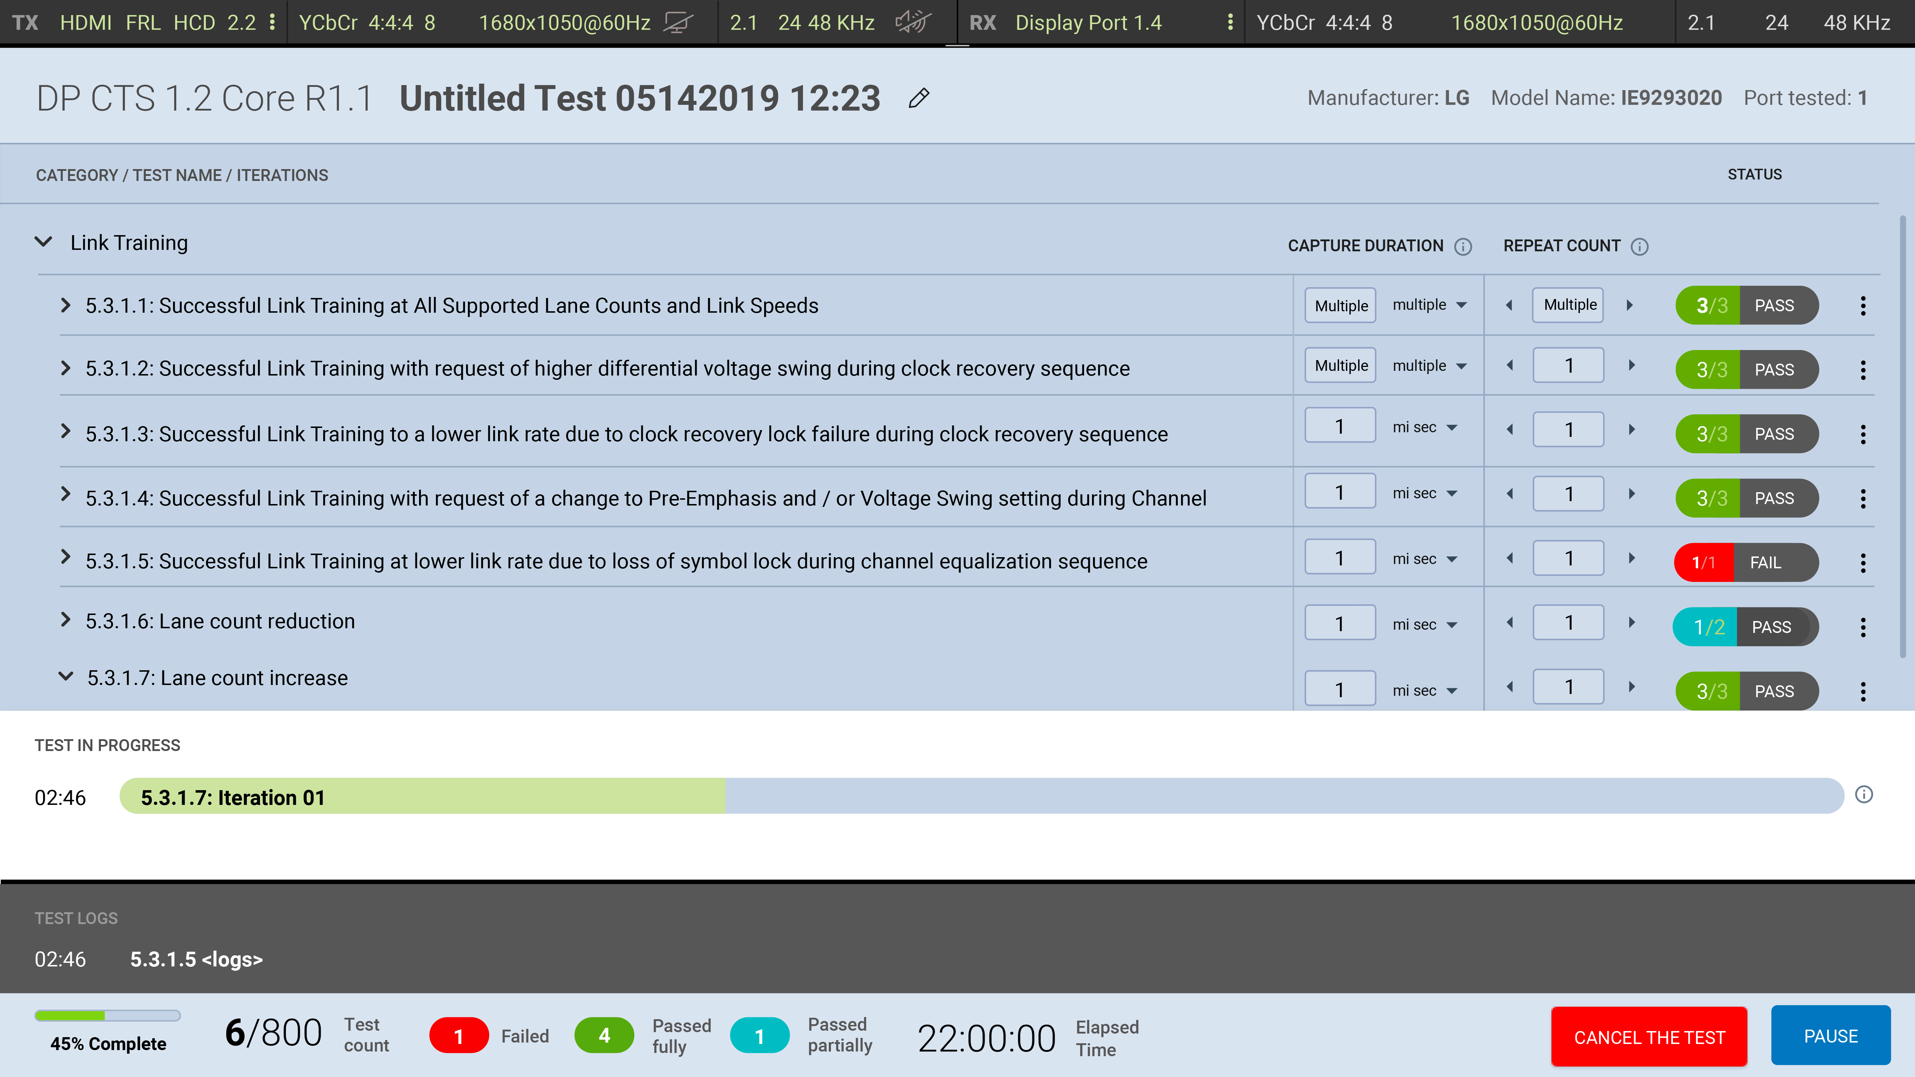The width and height of the screenshot is (1915, 1077).
Task: Increase repeat count for test 5.3.1.4
Action: pyautogui.click(x=1632, y=494)
